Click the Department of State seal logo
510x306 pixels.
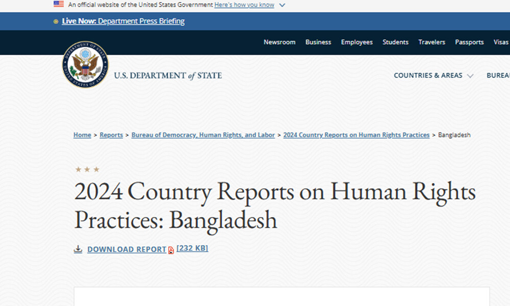coord(85,64)
